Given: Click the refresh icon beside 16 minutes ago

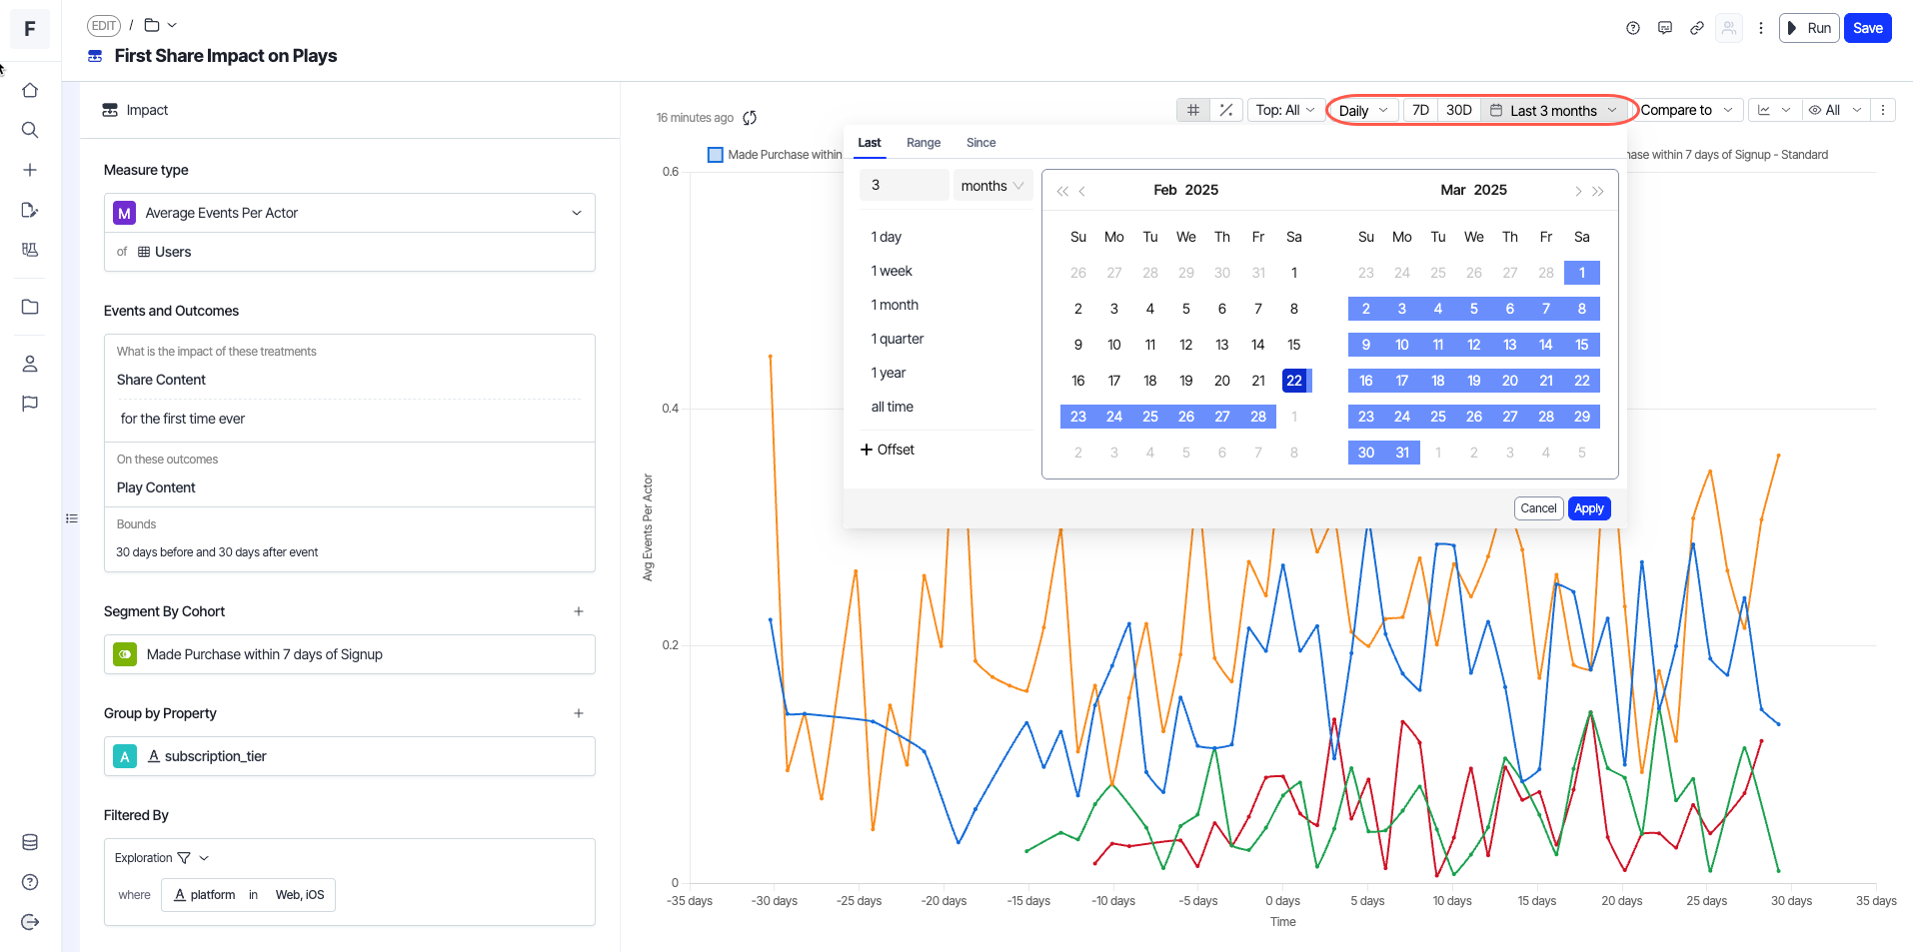Looking at the screenshot, I should (x=750, y=118).
